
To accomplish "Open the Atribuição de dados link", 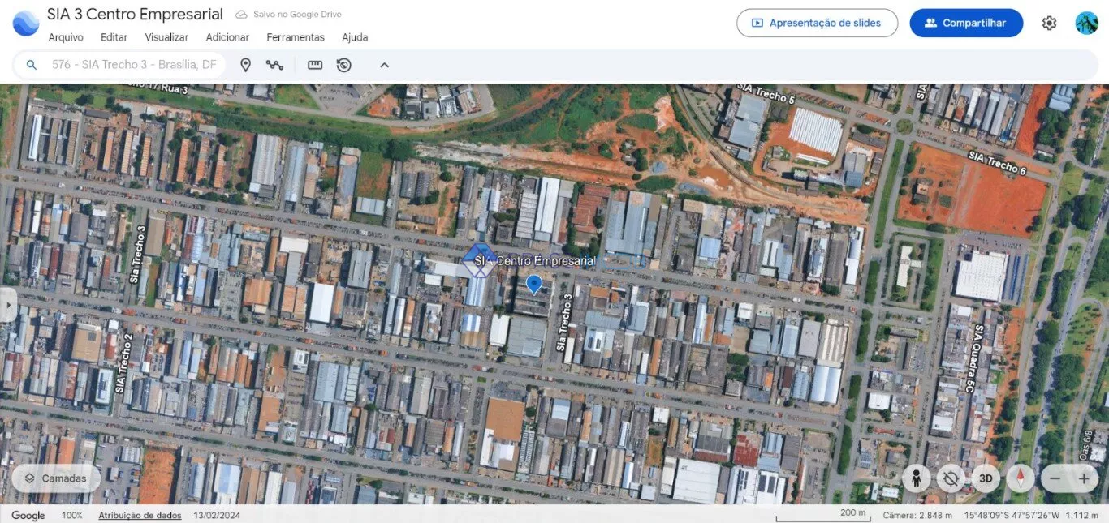I will [x=140, y=515].
